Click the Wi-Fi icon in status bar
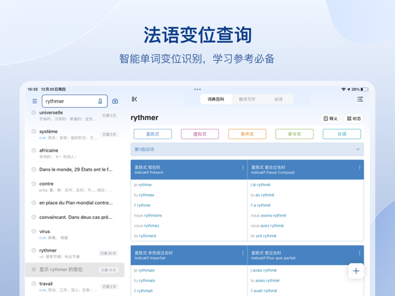Viewport: 395px width, 296px height. pos(343,89)
